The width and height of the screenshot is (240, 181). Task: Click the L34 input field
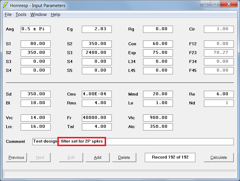pyautogui.click(x=158, y=62)
